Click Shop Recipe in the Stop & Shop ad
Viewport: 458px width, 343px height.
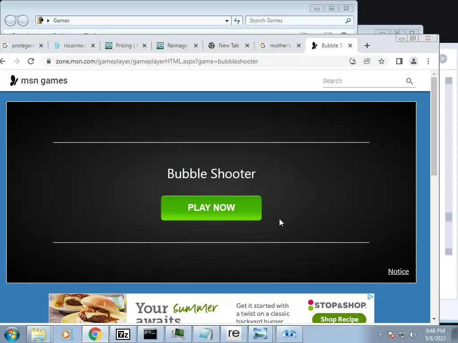click(339, 319)
